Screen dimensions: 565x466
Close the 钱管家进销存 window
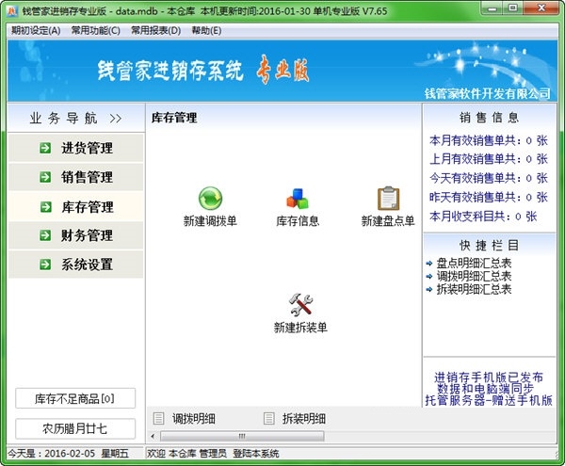pos(541,8)
